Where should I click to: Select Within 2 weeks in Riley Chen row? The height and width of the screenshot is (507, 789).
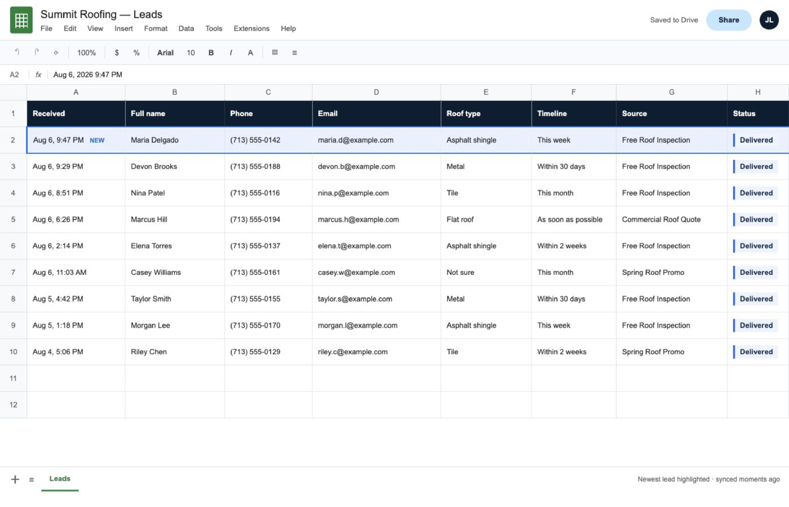tap(574, 352)
